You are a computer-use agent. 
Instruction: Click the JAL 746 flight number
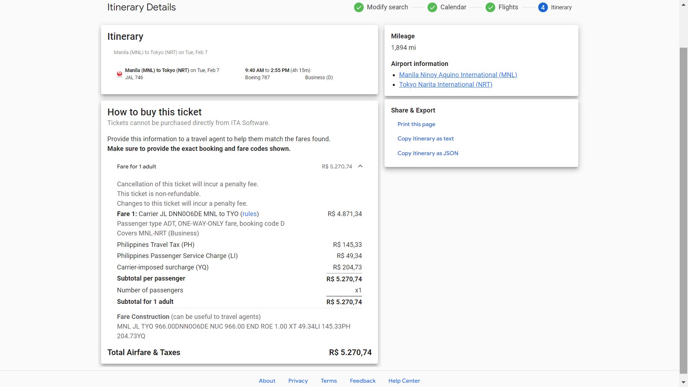[x=134, y=77]
